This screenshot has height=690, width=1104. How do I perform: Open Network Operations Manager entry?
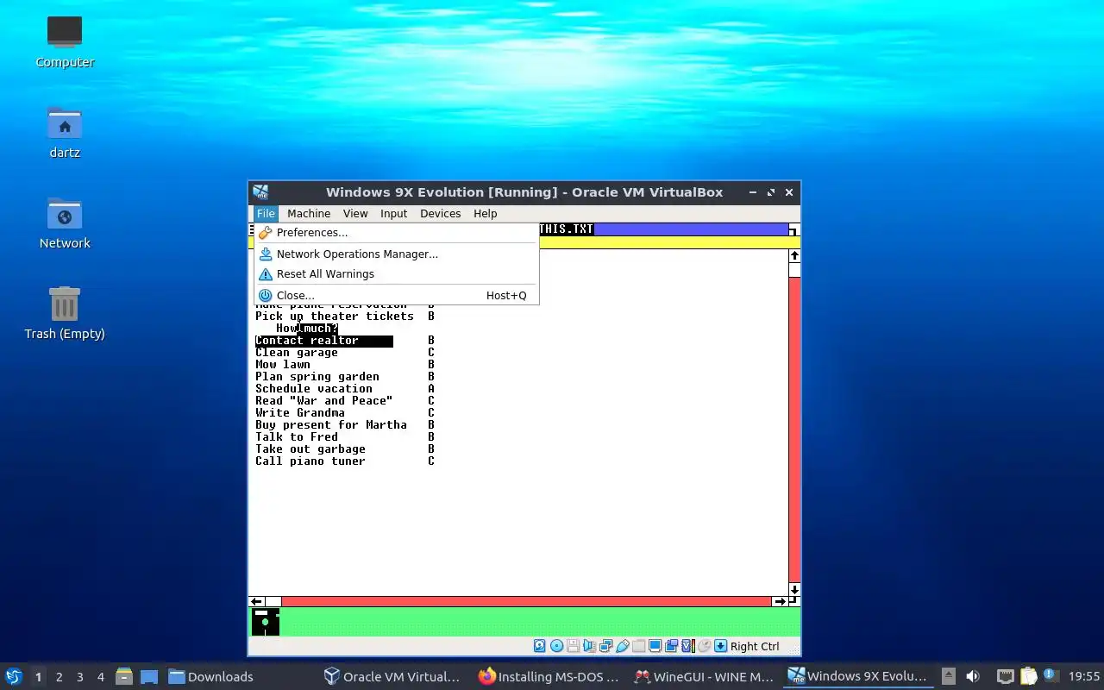pyautogui.click(x=396, y=254)
